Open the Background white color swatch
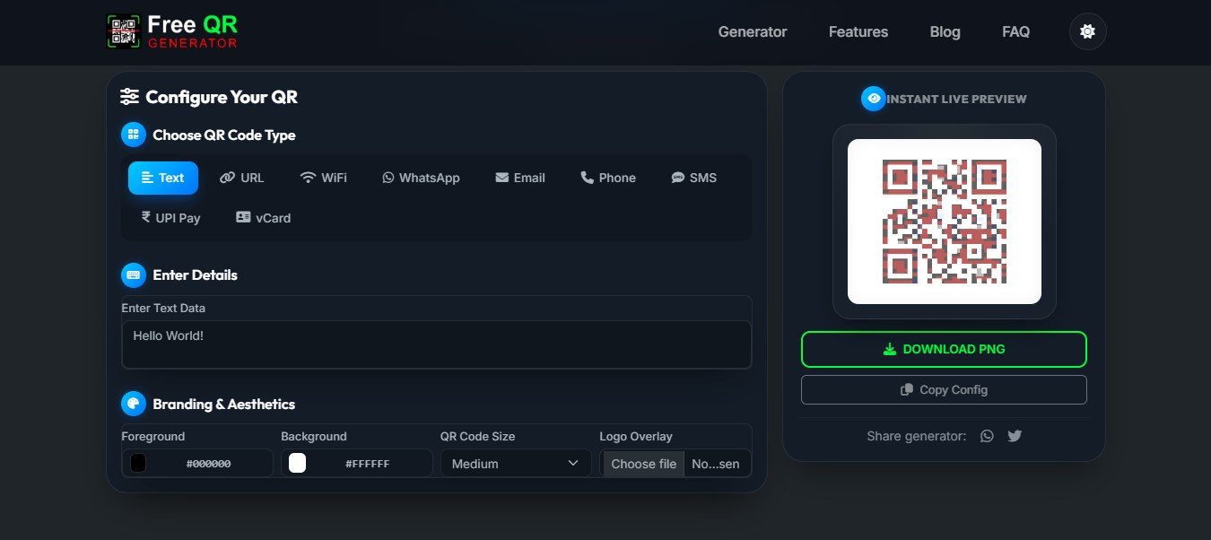The image size is (1211, 540). (x=297, y=463)
